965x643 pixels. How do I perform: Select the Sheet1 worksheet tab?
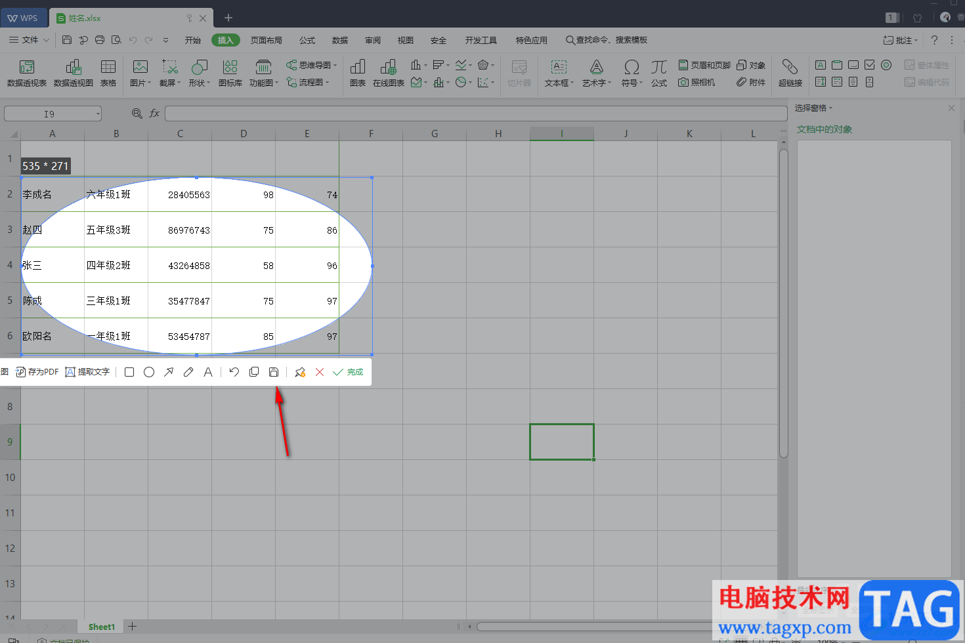[101, 627]
